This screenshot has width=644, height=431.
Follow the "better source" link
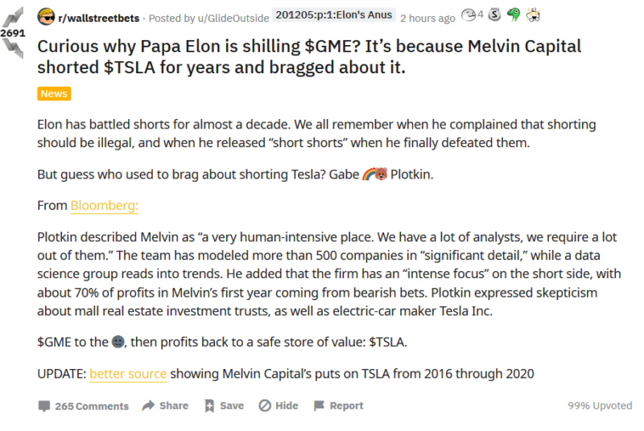pos(128,374)
